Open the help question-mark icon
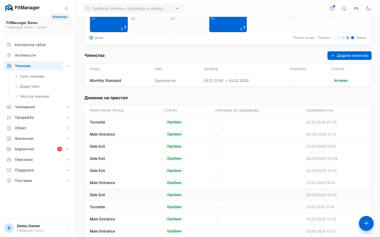The width and height of the screenshot is (380, 237). pyautogui.click(x=332, y=8)
